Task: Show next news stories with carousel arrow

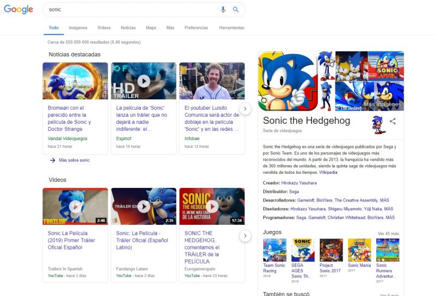Action: 245,109
